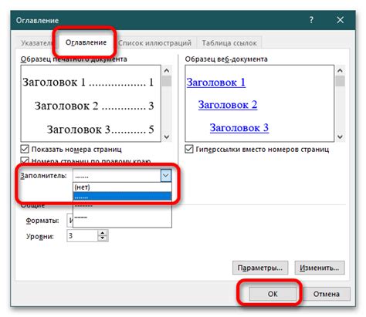
Task: Open Параметры... settings button
Action: click(260, 268)
